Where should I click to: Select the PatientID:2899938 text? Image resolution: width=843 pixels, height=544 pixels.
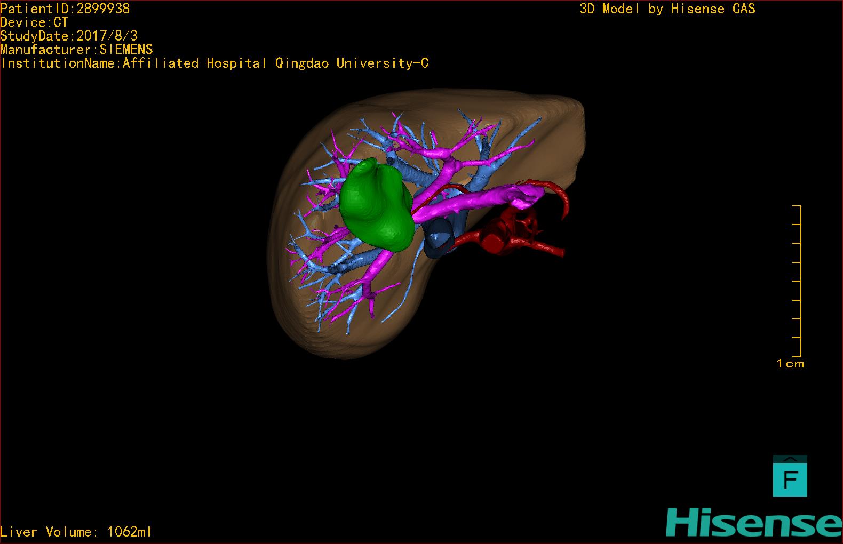pyautogui.click(x=65, y=9)
